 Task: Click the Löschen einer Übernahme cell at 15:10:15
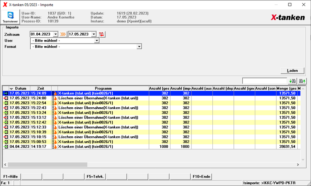(103, 137)
